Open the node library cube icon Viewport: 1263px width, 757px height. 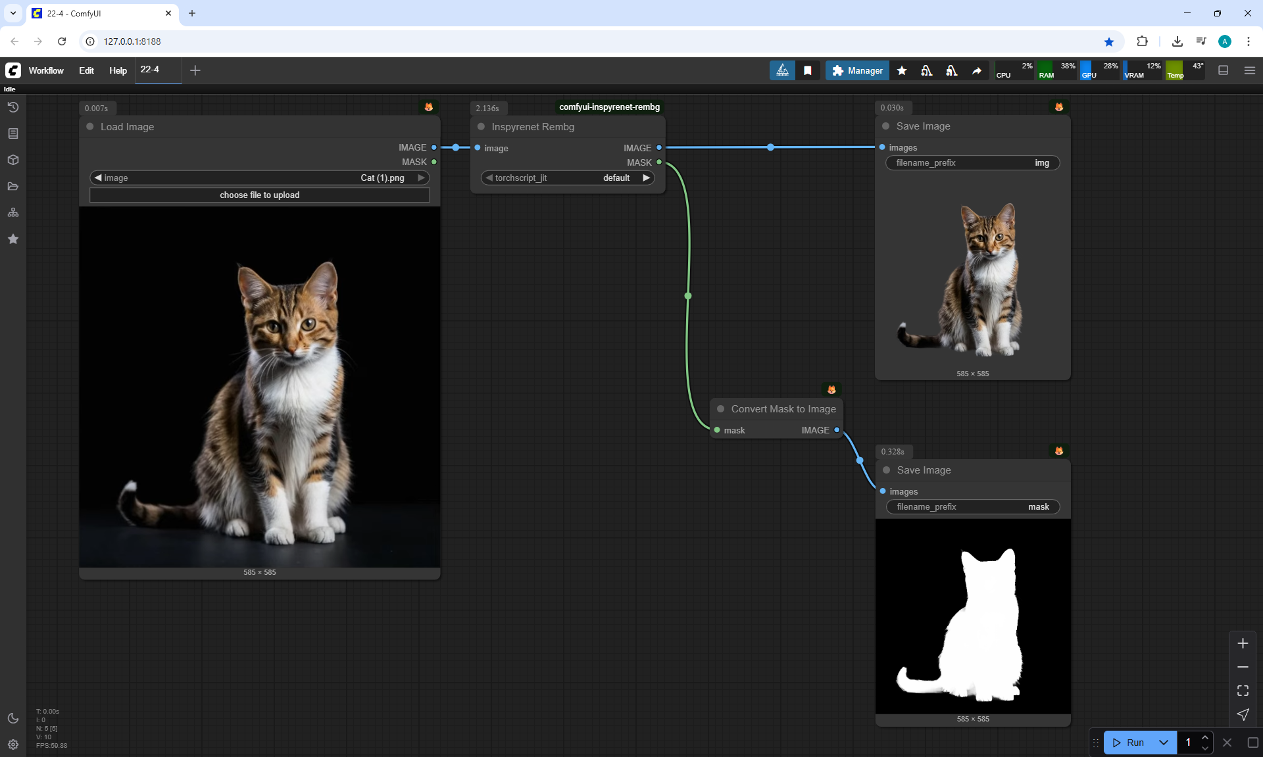tap(13, 160)
